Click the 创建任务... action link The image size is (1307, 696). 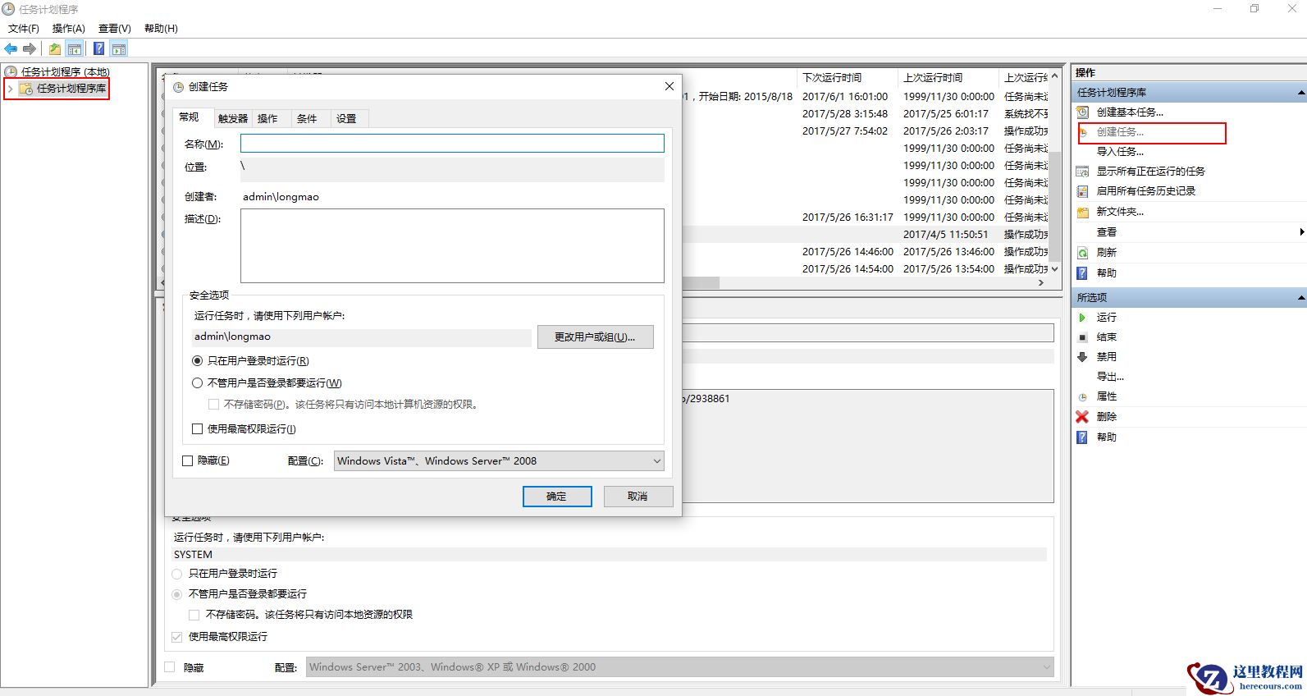coord(1120,131)
